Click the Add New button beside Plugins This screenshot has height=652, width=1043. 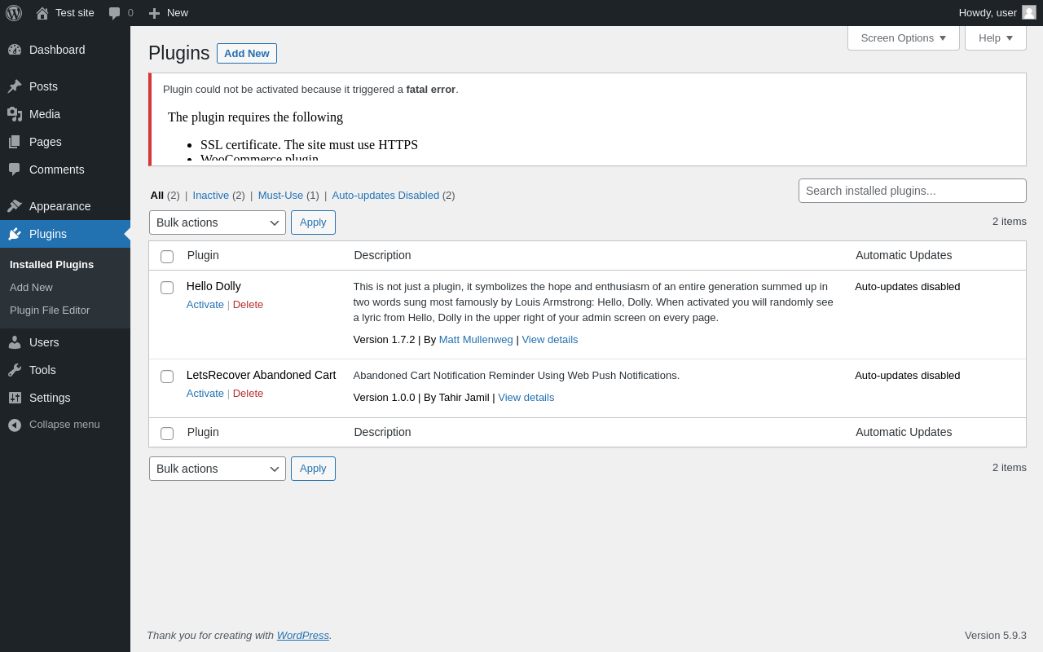pyautogui.click(x=246, y=54)
